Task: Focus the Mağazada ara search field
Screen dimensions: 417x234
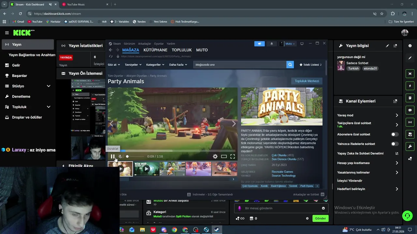Action: coord(240,65)
